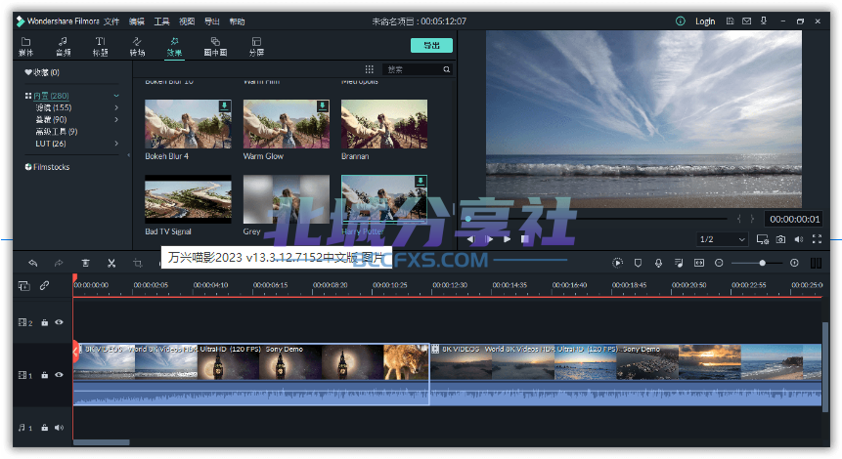Collapse the 内置 (280) category chevron
This screenshot has height=459, width=842.
point(116,96)
